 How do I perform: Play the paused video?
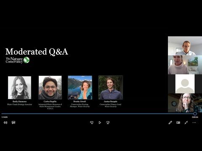coord(100,122)
